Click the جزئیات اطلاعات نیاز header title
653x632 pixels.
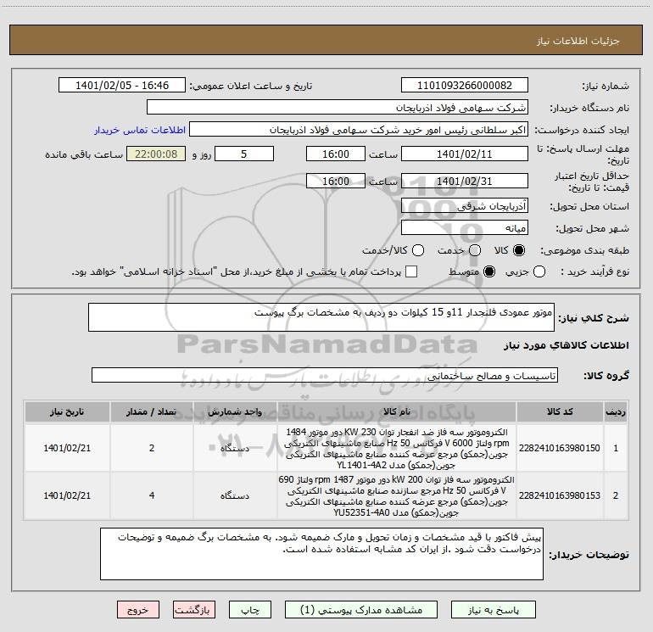tap(578, 41)
